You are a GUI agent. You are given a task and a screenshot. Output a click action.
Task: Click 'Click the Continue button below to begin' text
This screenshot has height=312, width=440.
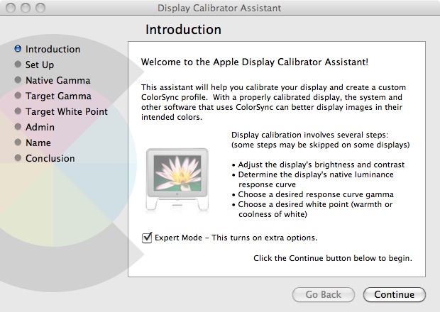click(x=333, y=258)
